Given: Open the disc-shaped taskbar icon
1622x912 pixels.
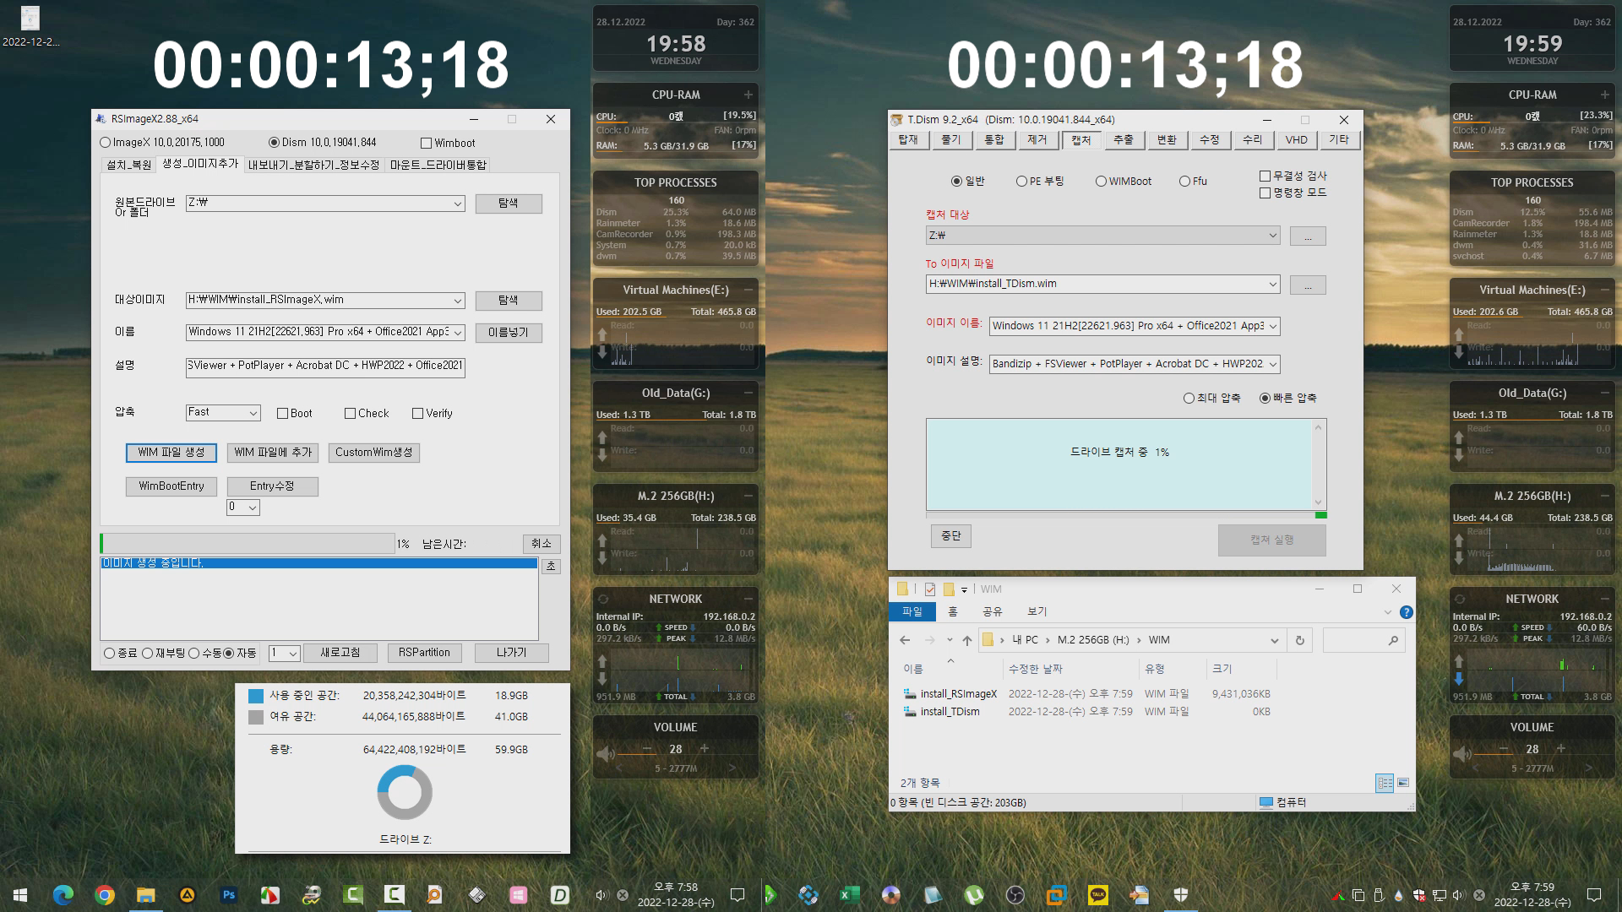Looking at the screenshot, I should coord(890,895).
